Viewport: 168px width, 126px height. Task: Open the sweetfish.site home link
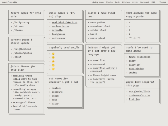(x=10, y=2)
